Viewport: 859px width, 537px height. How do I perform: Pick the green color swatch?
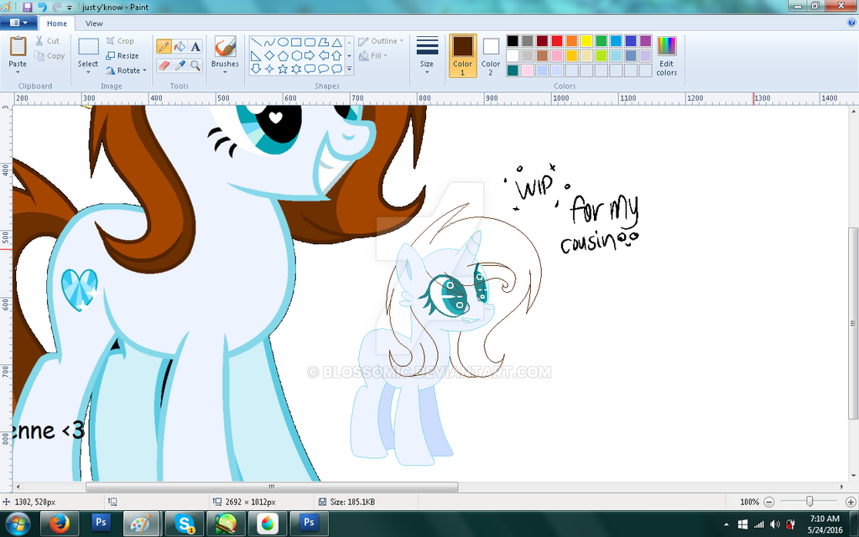(x=601, y=41)
